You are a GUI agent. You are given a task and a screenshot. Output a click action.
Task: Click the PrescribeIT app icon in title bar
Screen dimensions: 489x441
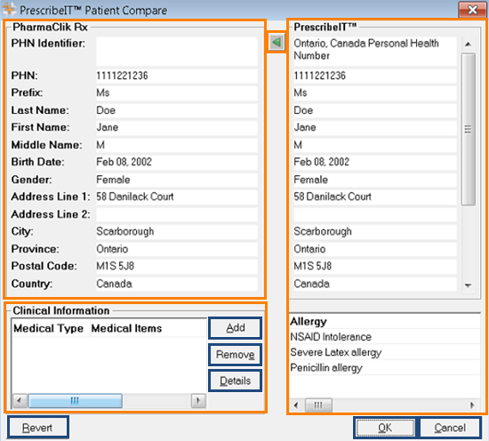[x=9, y=10]
